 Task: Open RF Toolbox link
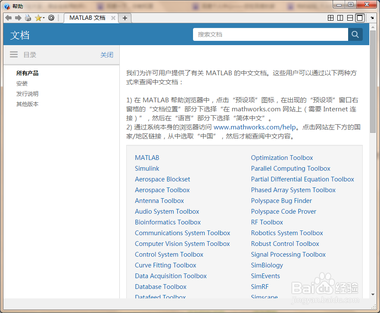click(x=267, y=222)
